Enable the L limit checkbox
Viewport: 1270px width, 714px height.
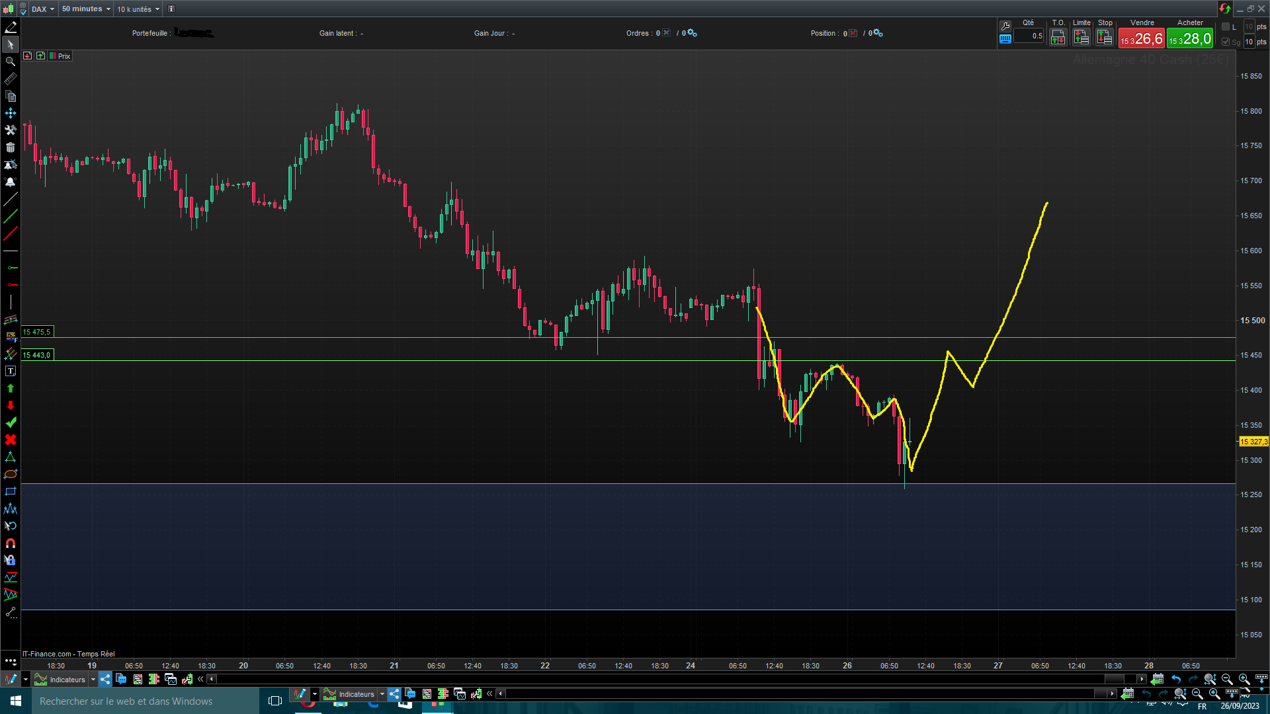click(1226, 26)
